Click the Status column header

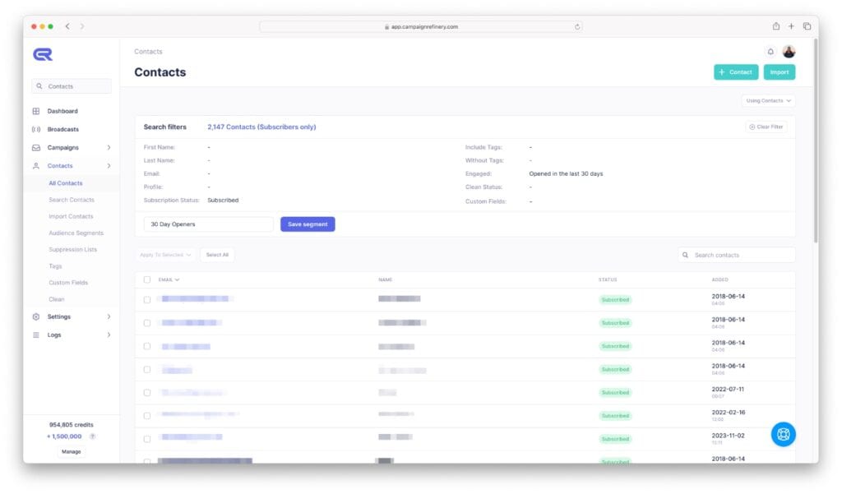coord(608,279)
